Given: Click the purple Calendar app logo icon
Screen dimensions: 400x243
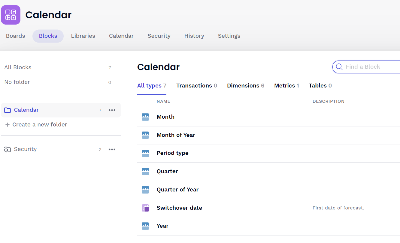Looking at the screenshot, I should coord(11,15).
